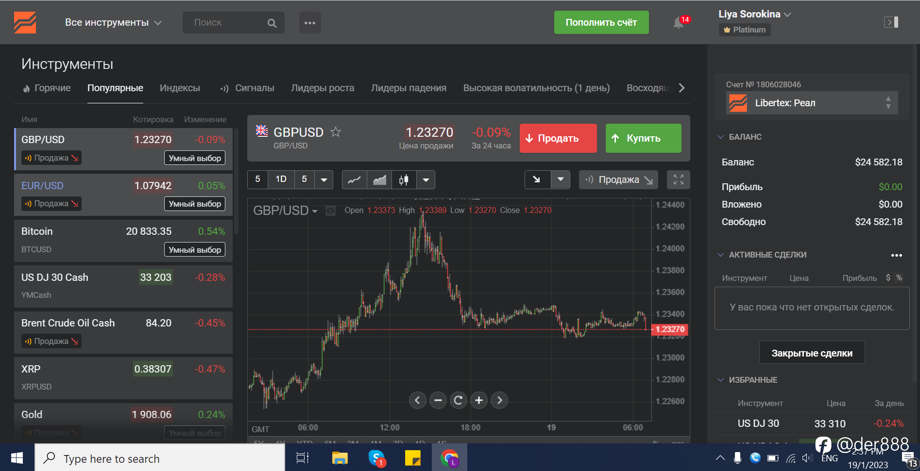The width and height of the screenshot is (920, 471).
Task: Select candlestick chart type icon
Action: coord(404,180)
